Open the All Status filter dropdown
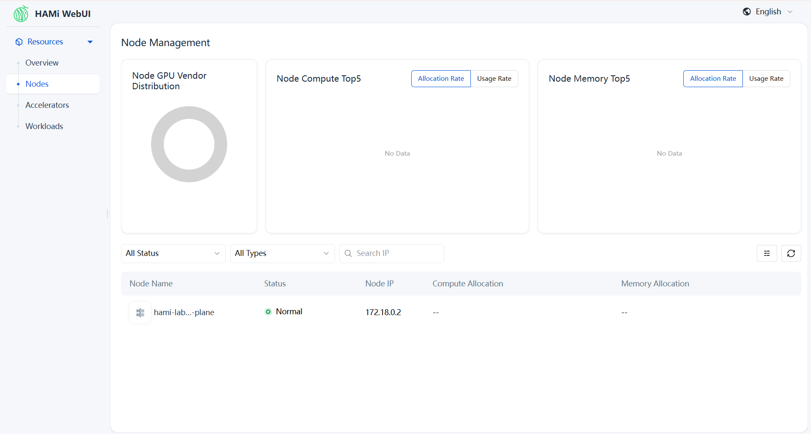Image resolution: width=811 pixels, height=434 pixels. (173, 253)
